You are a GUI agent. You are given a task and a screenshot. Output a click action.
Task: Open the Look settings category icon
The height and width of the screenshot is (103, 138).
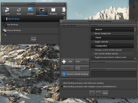point(7,10)
